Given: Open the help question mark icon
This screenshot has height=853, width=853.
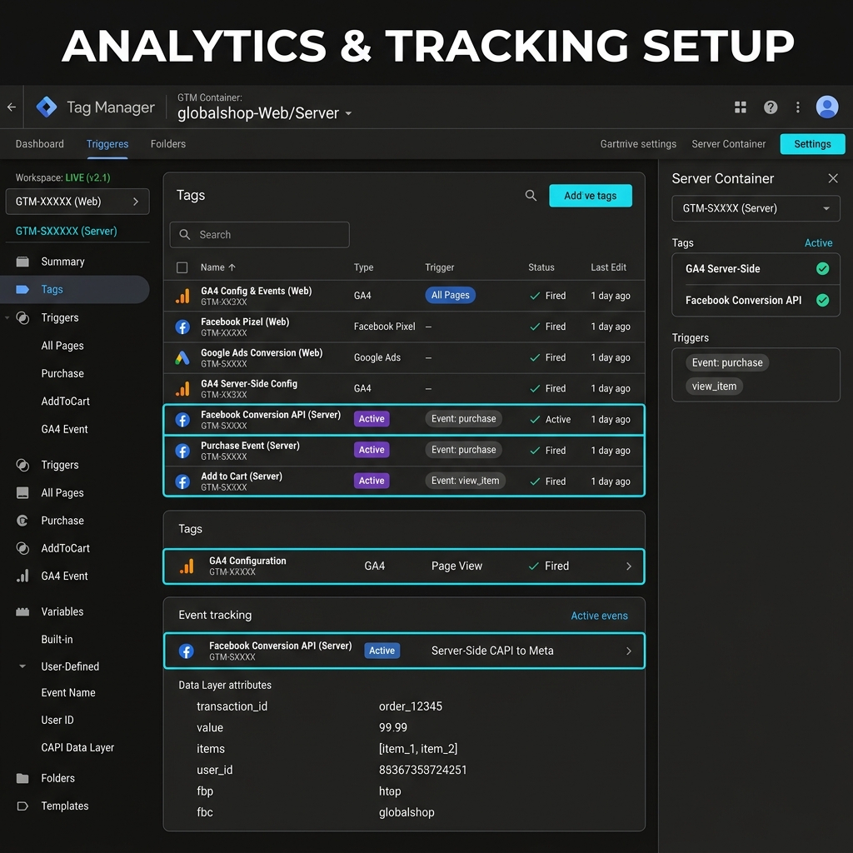Looking at the screenshot, I should (771, 107).
